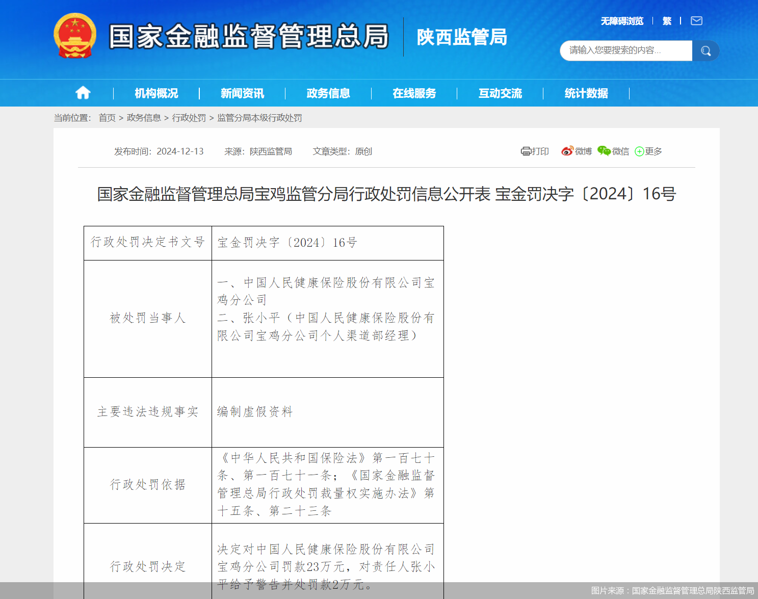Click the 国家金融监督管理总局 site title
Viewport: 758px width, 599px height.
249,36
